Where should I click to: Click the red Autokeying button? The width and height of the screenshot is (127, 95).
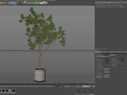pos(79,86)
